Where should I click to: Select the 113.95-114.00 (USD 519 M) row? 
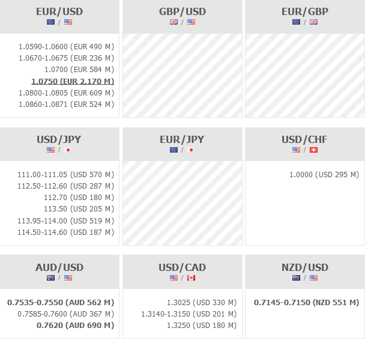point(66,221)
